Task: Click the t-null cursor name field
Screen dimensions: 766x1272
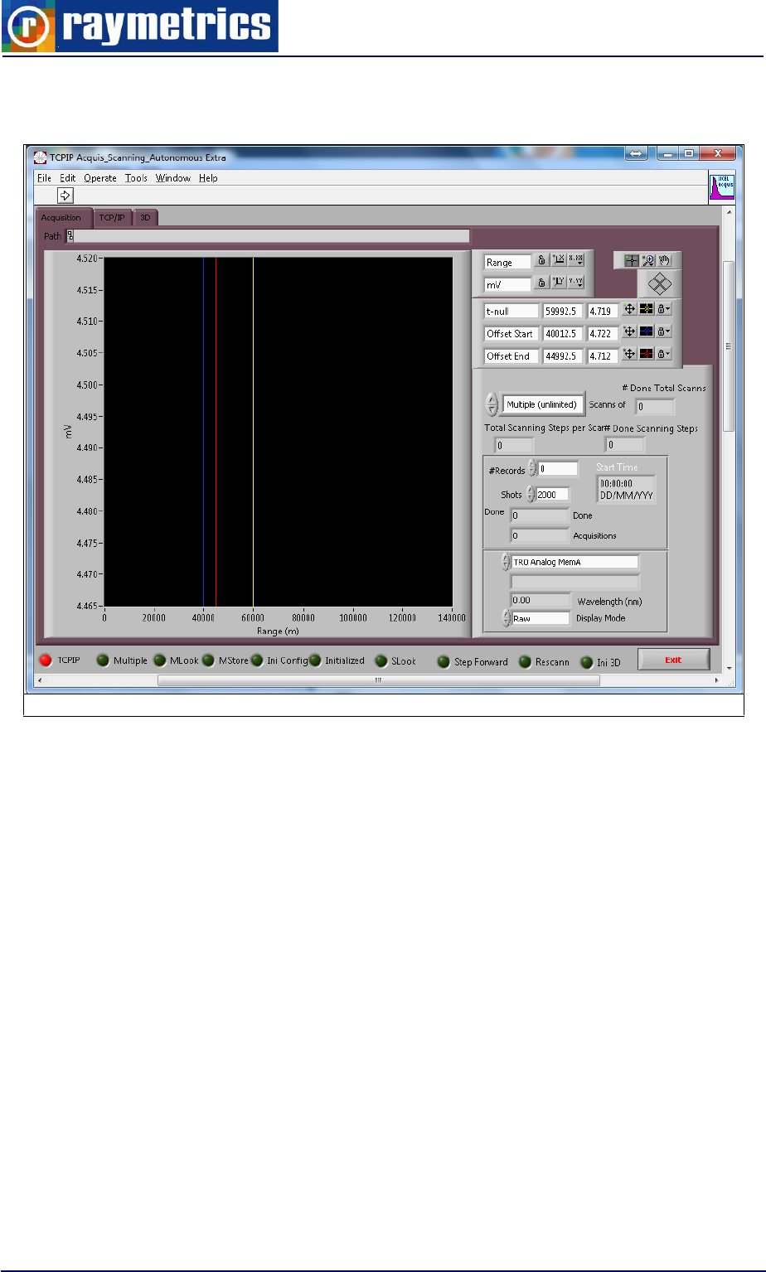Action: 511,311
